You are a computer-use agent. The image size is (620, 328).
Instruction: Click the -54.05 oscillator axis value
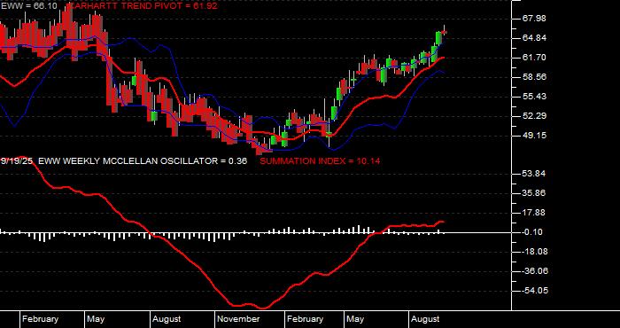point(535,291)
